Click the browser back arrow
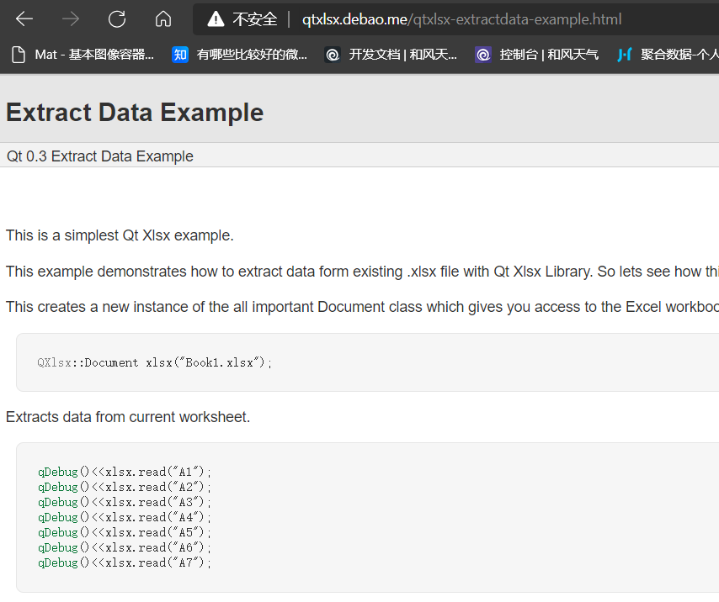This screenshot has width=719, height=602. pyautogui.click(x=24, y=19)
